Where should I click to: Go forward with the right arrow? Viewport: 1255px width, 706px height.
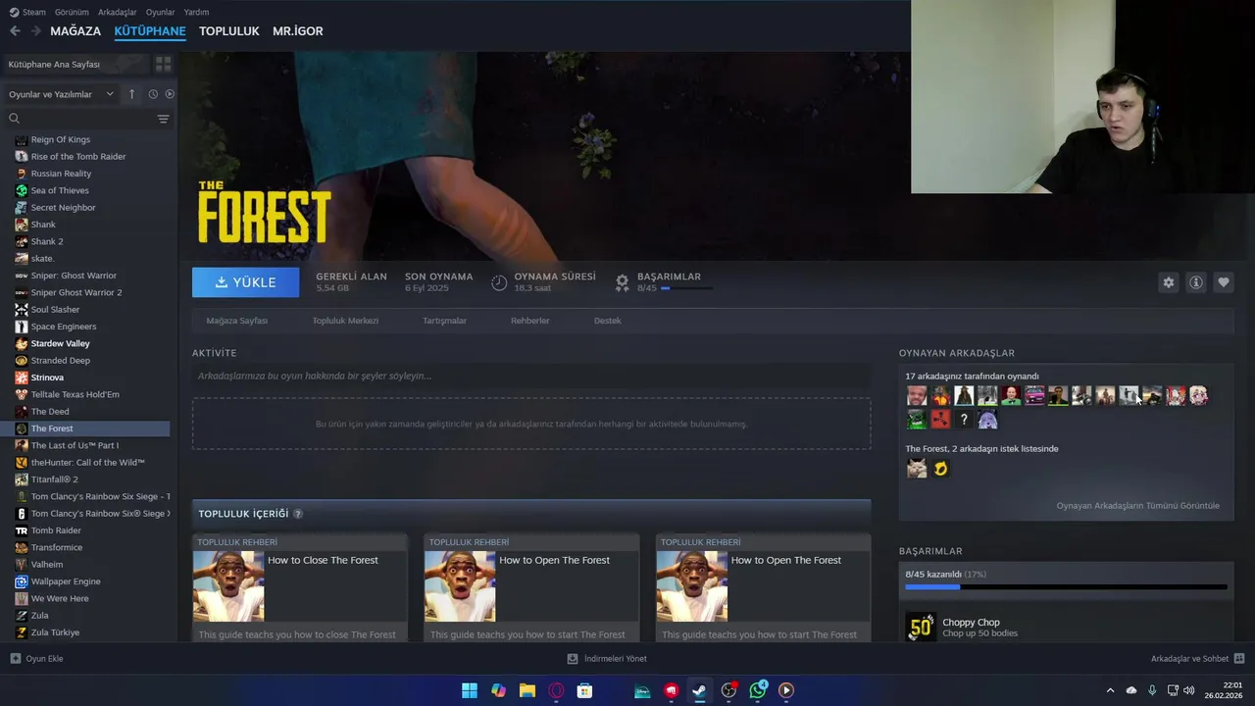pyautogui.click(x=36, y=31)
